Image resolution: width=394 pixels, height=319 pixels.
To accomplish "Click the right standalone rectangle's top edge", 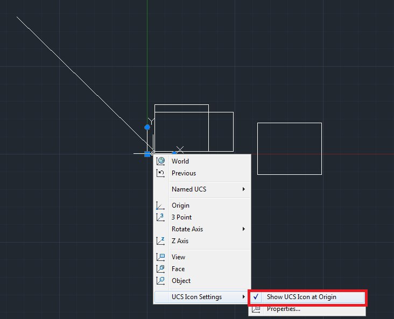I will 290,123.
